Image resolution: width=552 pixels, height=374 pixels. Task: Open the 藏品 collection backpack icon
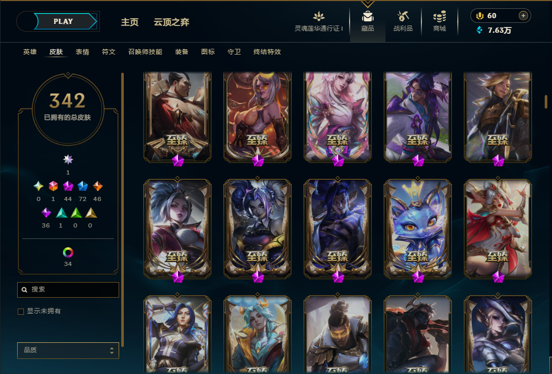click(367, 16)
